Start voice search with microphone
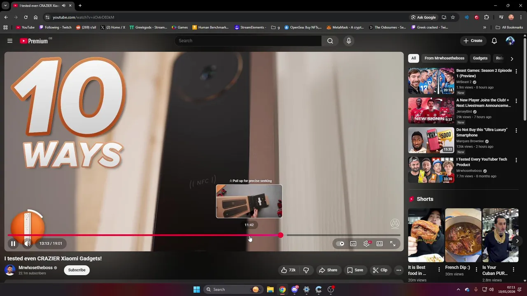This screenshot has width=527, height=296. click(349, 41)
